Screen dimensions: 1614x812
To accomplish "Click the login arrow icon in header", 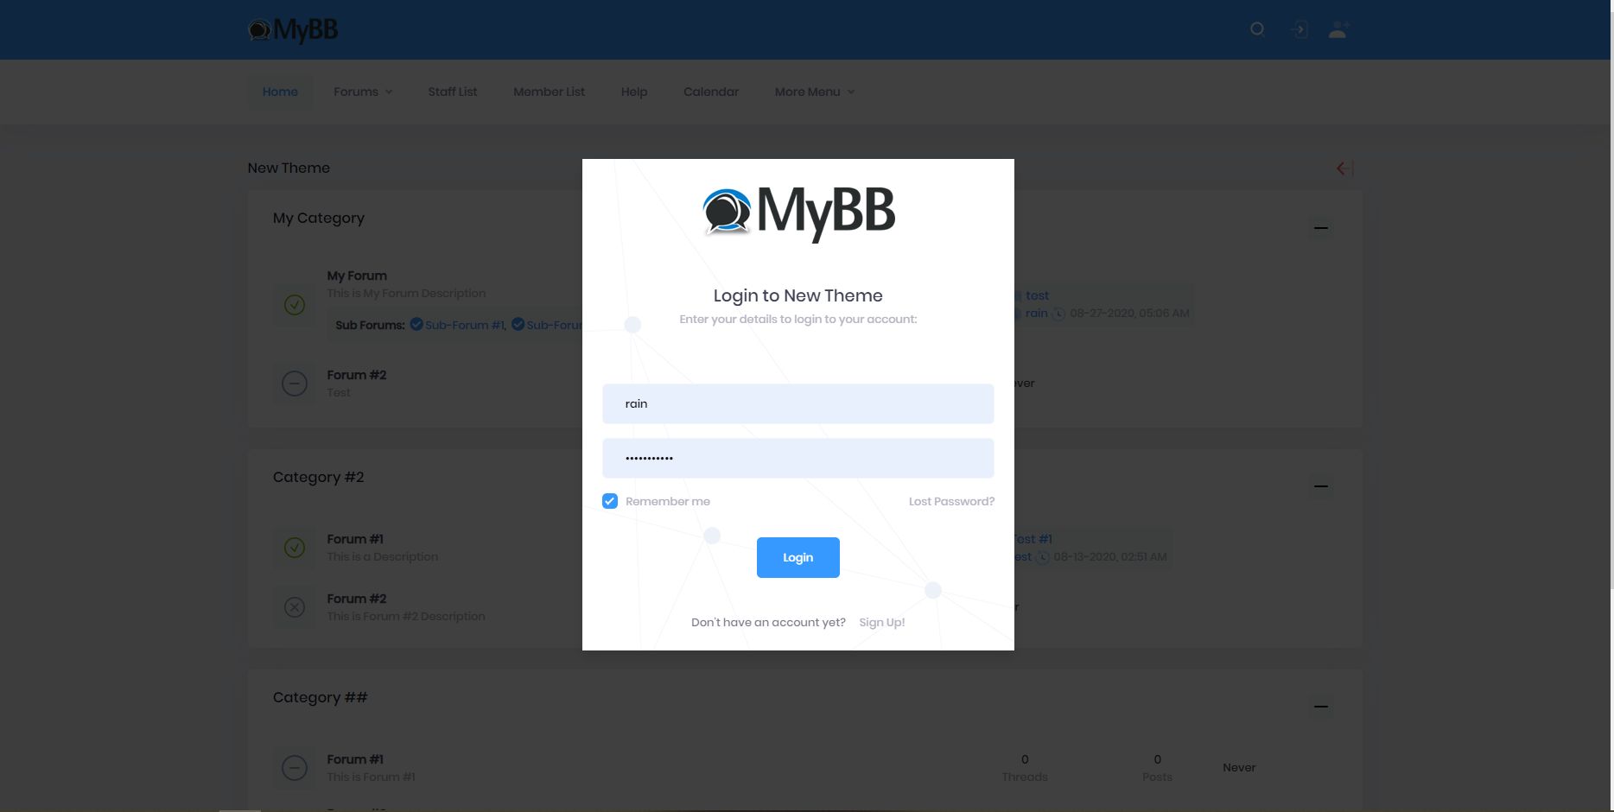I will coord(1299,29).
